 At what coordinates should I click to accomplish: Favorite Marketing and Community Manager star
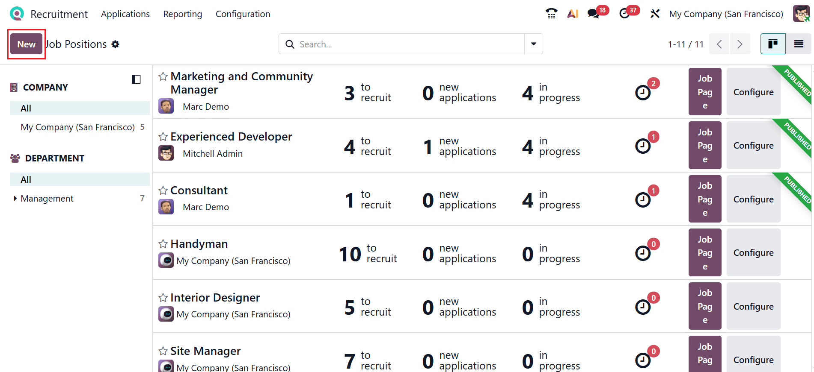point(163,76)
